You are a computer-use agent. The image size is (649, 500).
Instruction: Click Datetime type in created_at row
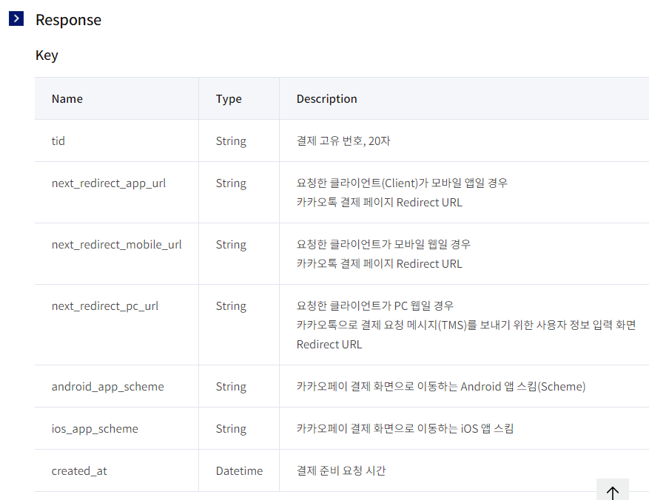click(x=239, y=471)
